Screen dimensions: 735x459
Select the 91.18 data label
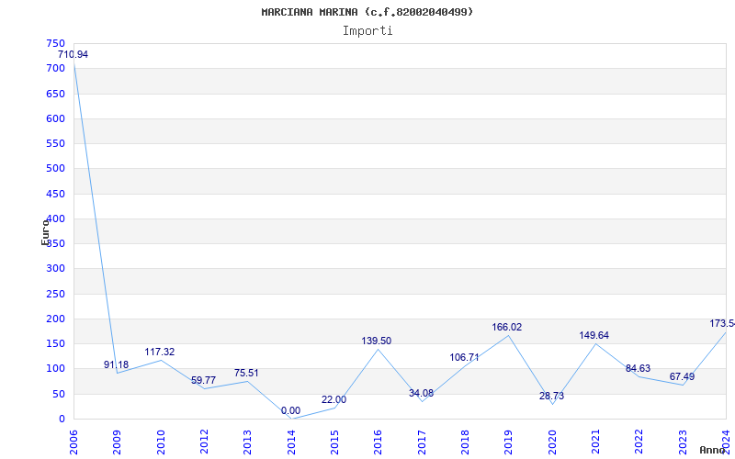[116, 364]
